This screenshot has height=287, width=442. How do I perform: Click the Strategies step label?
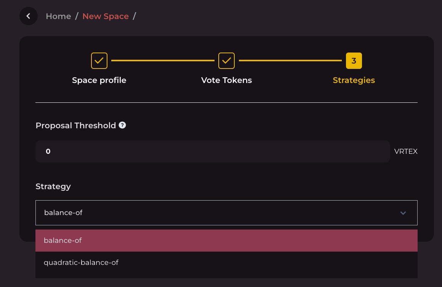(354, 80)
